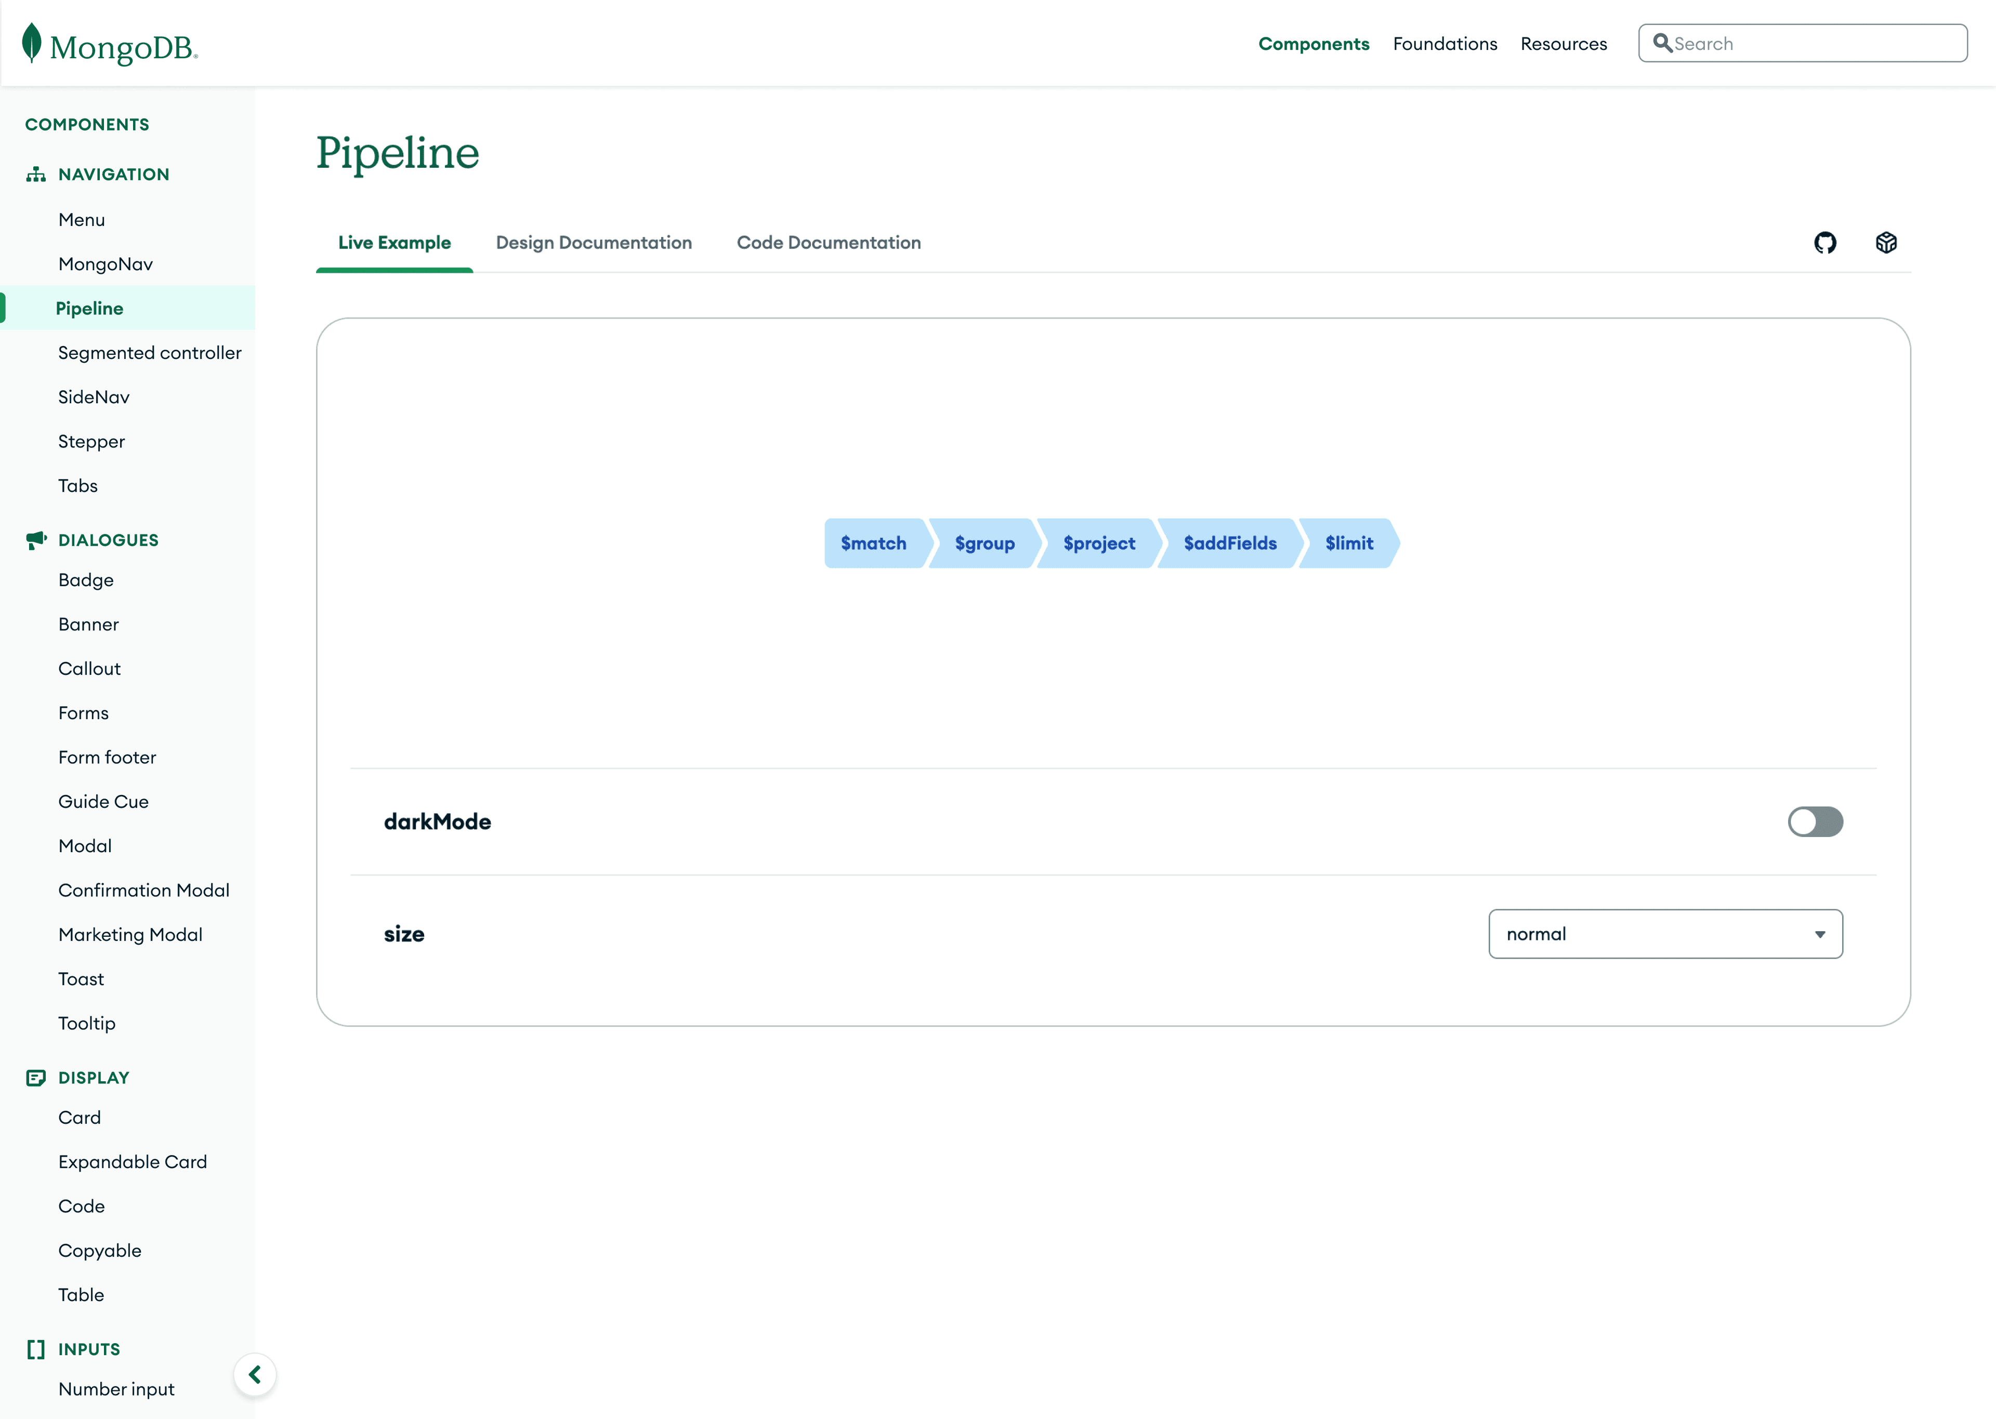
Task: Click the Inputs brackets icon
Action: click(x=35, y=1349)
